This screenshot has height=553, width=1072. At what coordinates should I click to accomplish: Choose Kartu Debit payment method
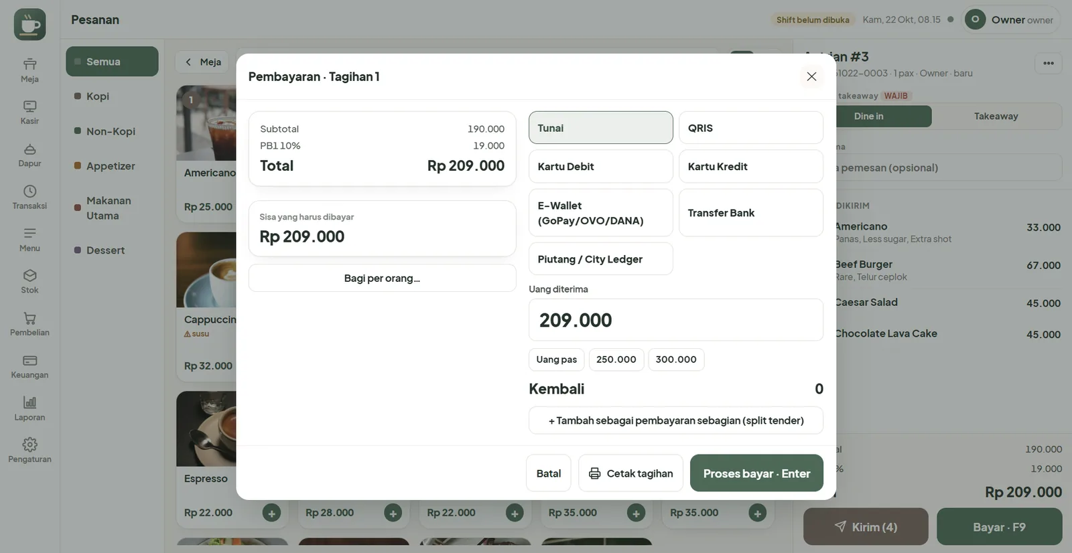click(x=601, y=167)
